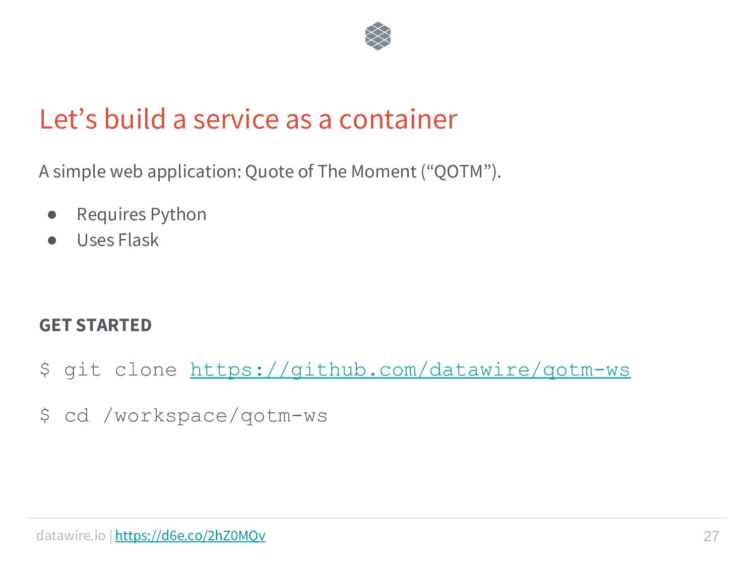Click the quoted “QOTM” abbreviation
The image size is (756, 567).
[x=459, y=171]
